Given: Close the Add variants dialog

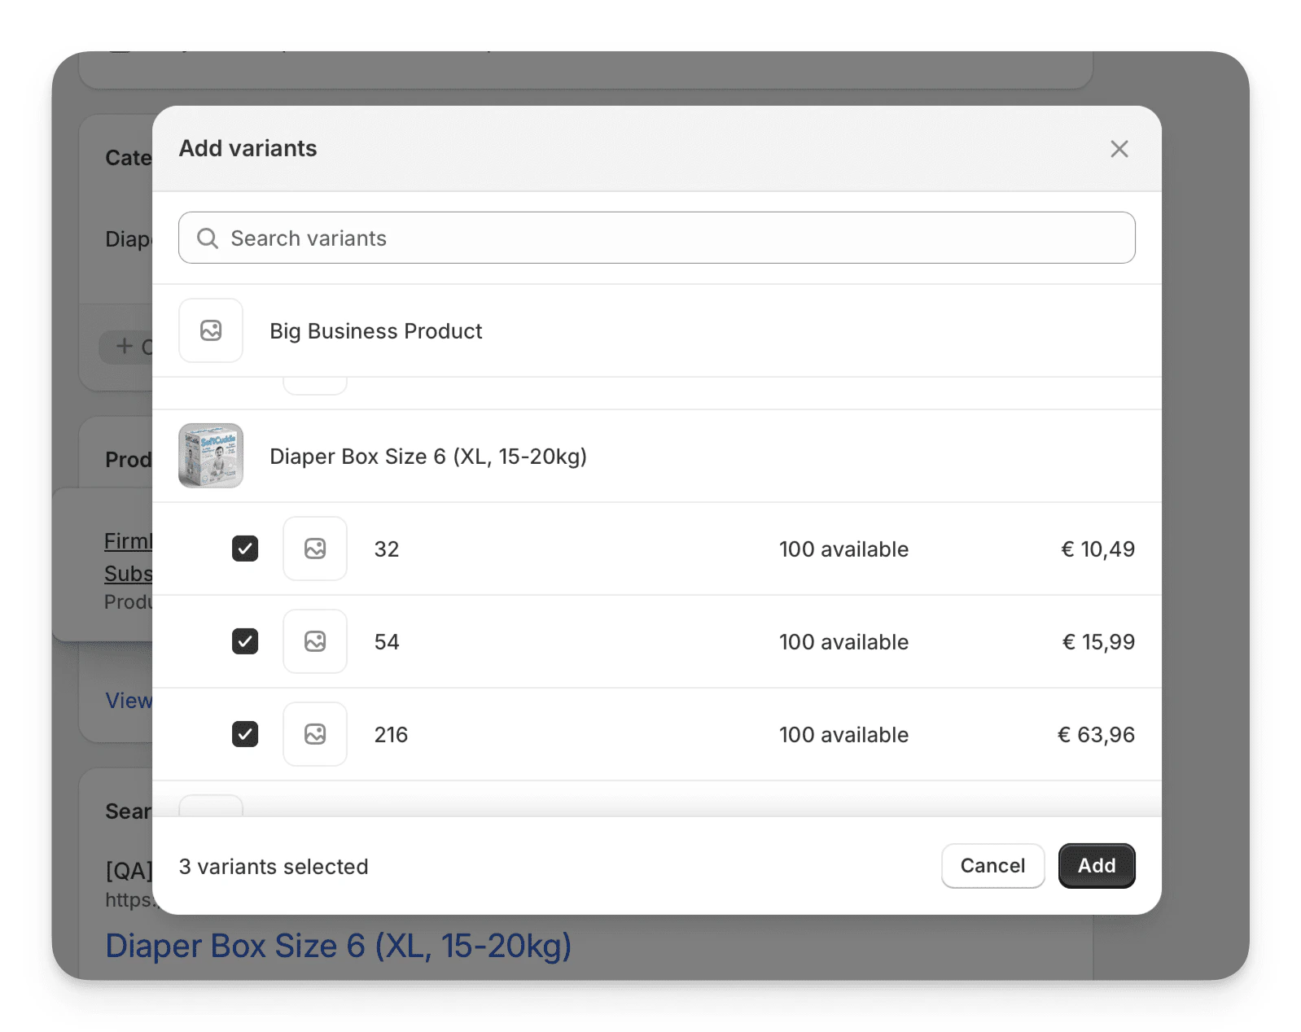Looking at the screenshot, I should coord(1119,149).
